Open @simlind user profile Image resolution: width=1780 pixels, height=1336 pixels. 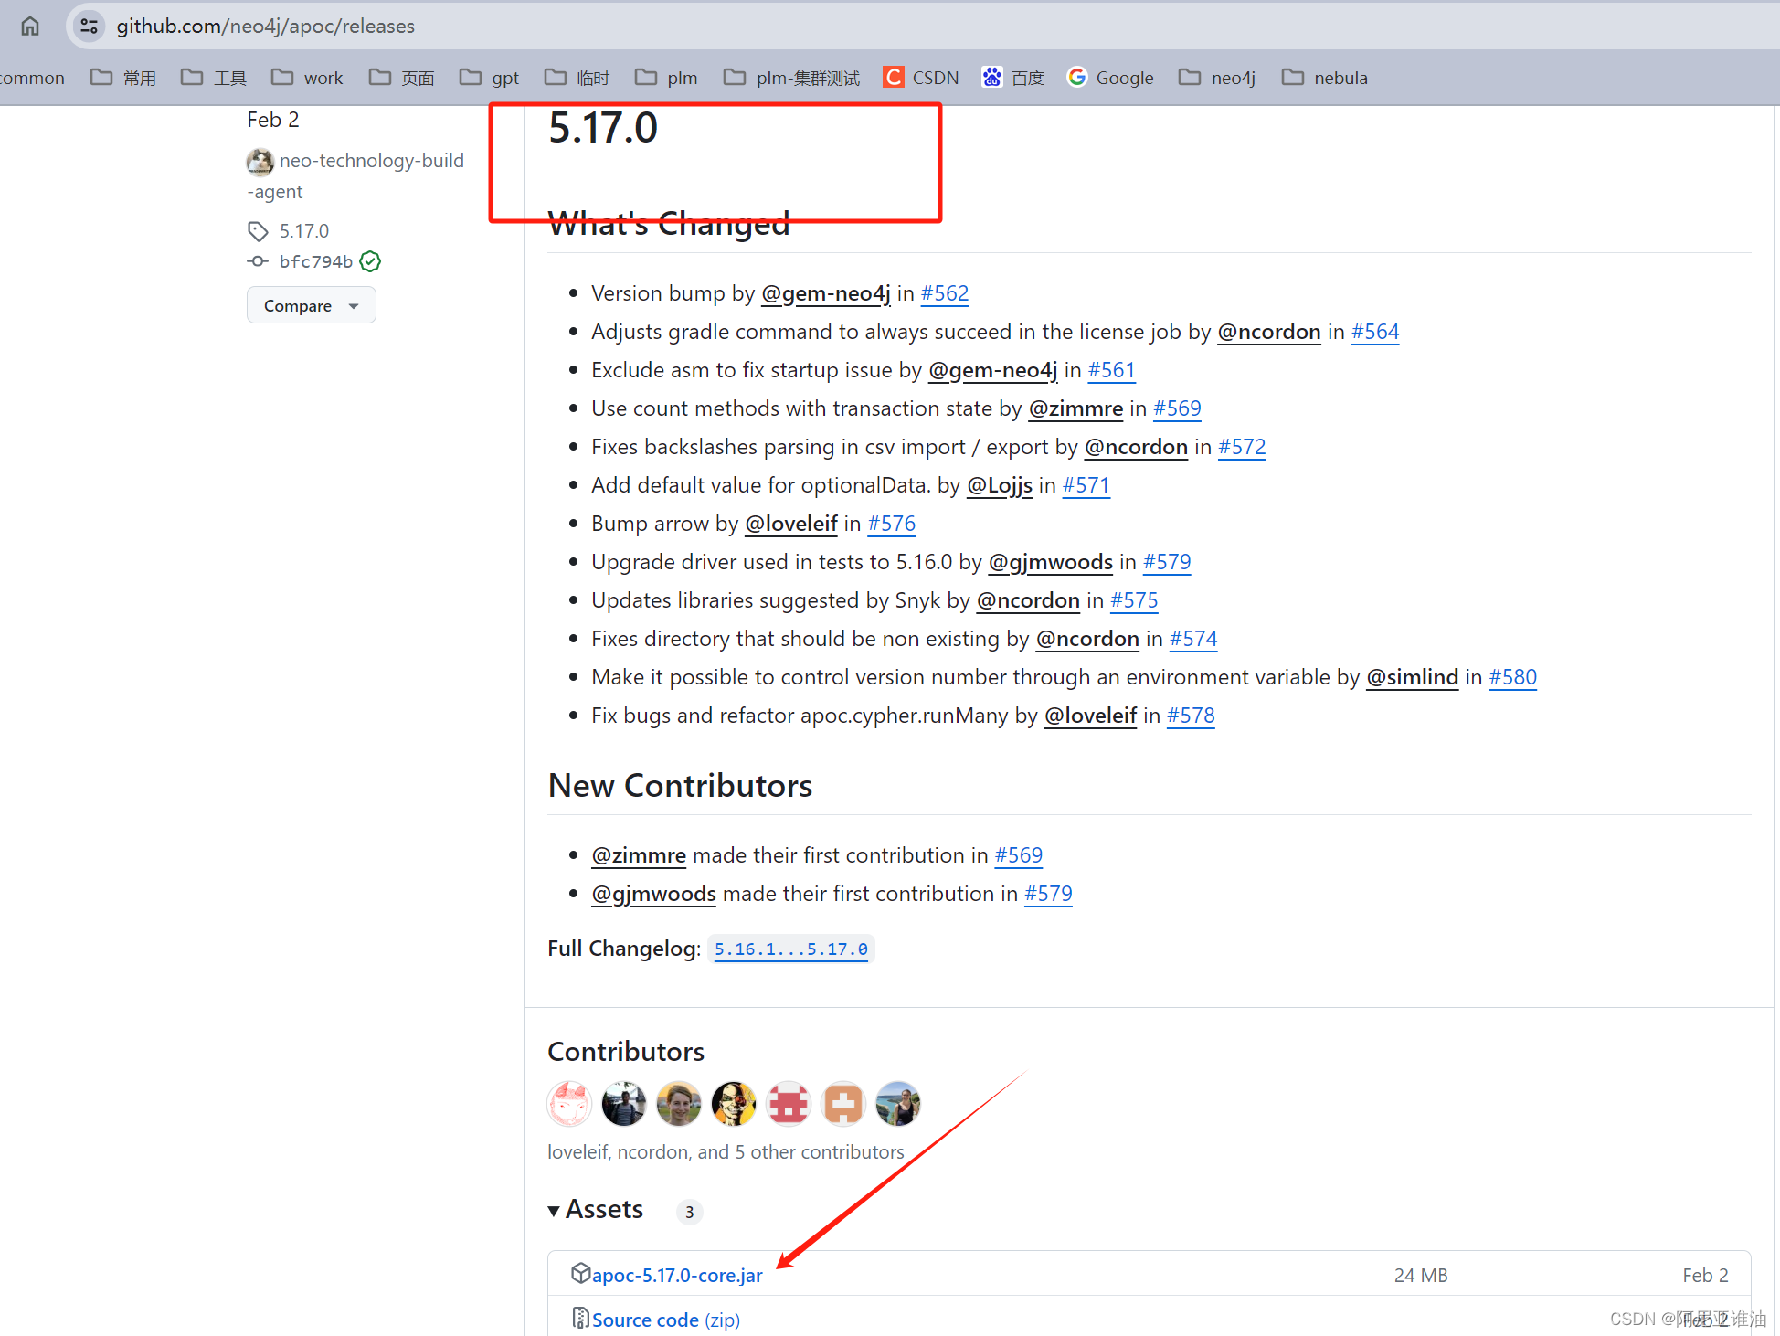(x=1413, y=677)
